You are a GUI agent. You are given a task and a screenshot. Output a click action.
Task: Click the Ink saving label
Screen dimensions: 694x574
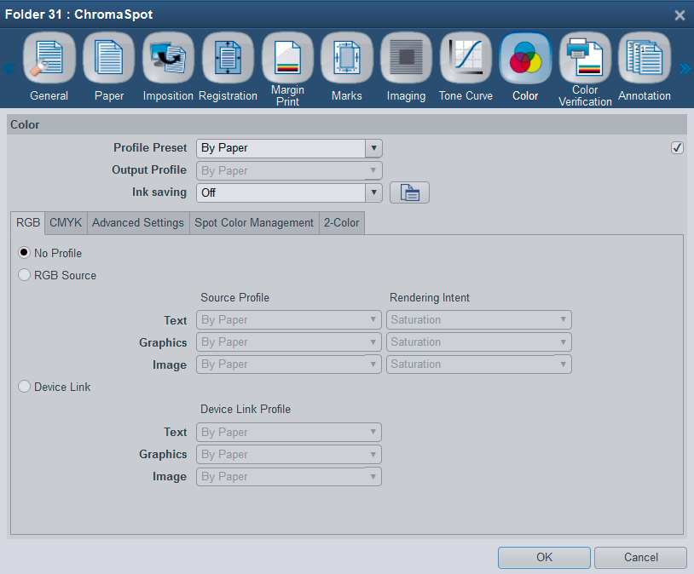pyautogui.click(x=159, y=192)
